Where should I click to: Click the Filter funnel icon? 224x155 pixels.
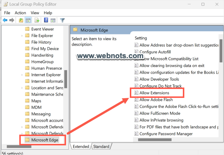point(62,20)
